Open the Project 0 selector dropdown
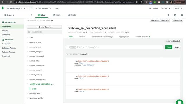 (16, 15)
